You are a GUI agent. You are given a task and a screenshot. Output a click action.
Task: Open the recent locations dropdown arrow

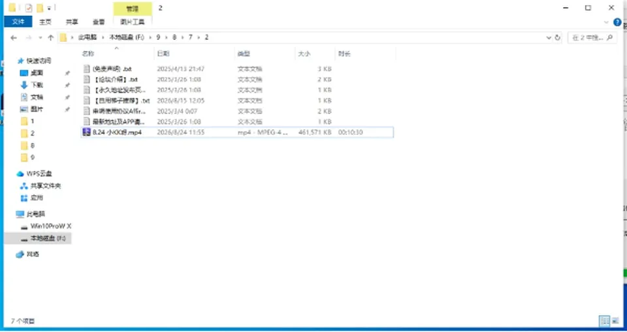[40, 38]
